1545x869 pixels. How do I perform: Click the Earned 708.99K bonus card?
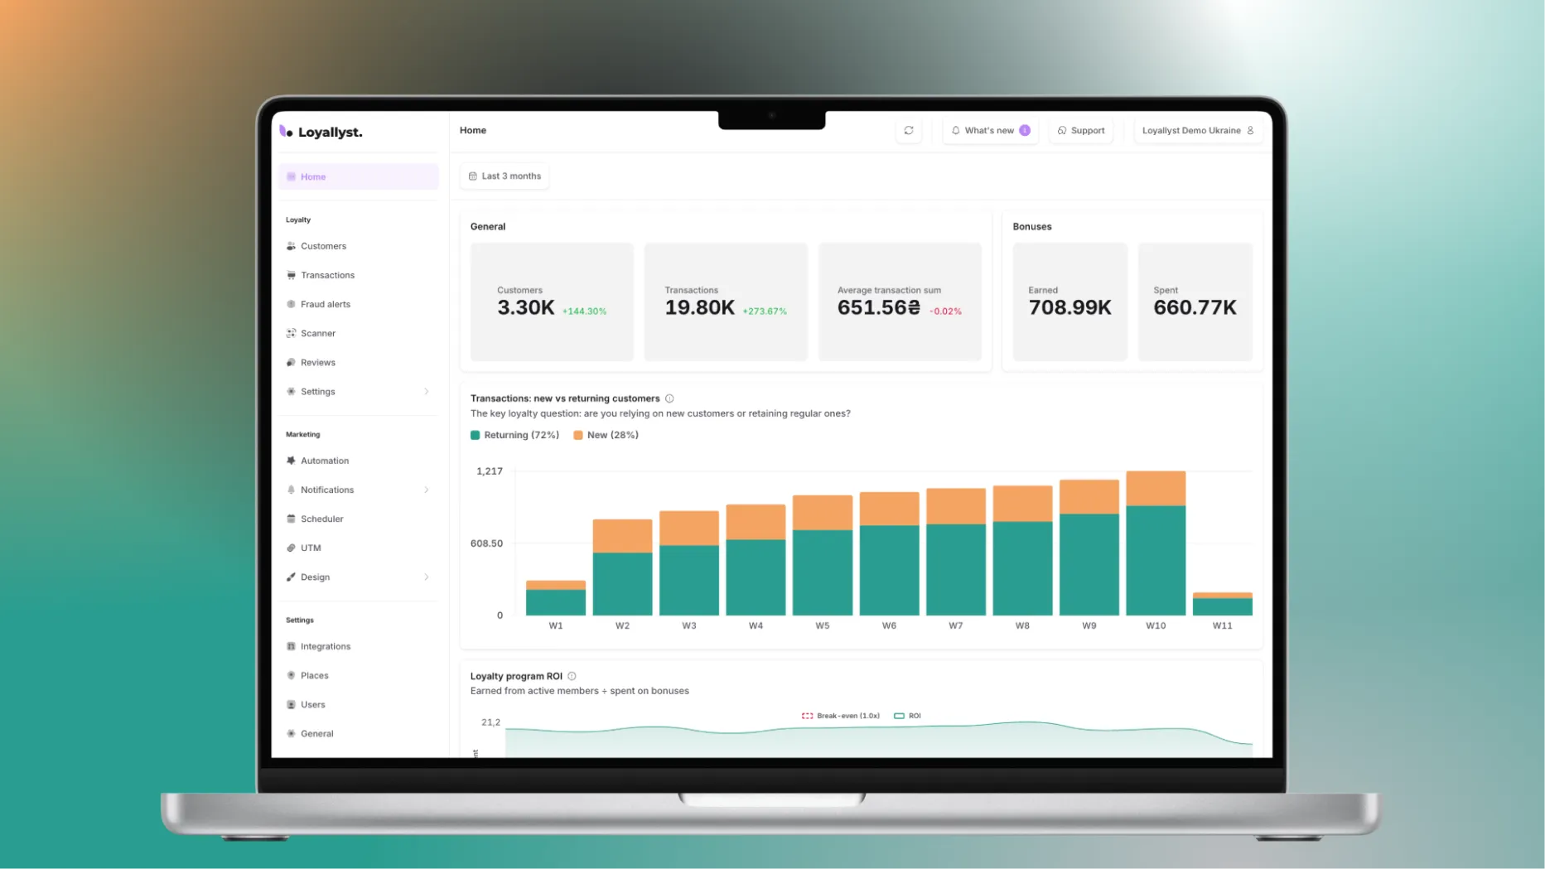[1069, 302]
